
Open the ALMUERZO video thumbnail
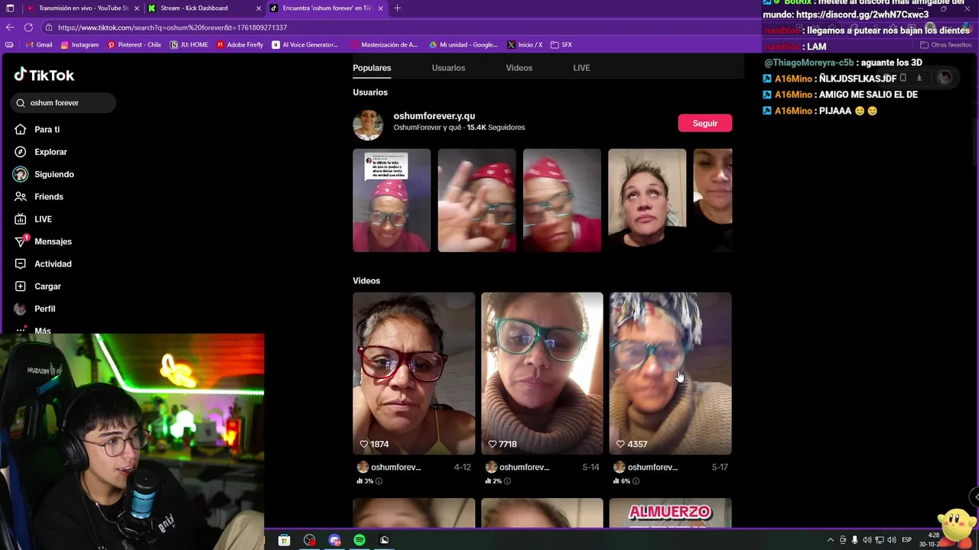click(671, 513)
